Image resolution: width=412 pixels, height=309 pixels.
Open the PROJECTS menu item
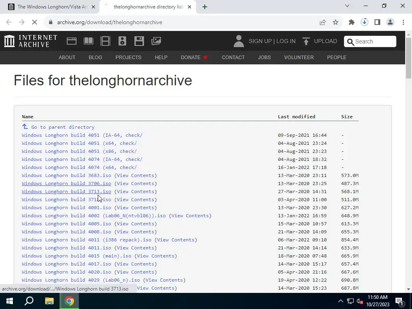[128, 57]
